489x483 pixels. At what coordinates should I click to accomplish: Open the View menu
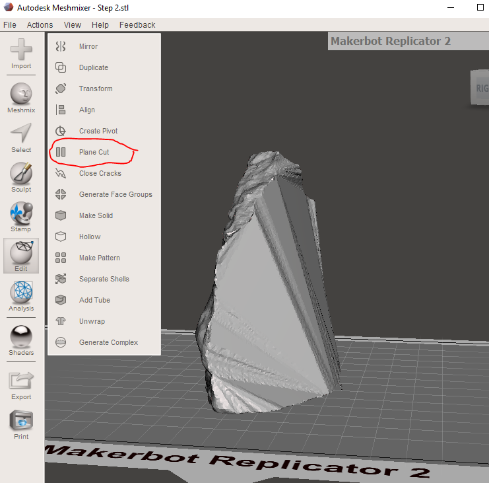point(73,24)
